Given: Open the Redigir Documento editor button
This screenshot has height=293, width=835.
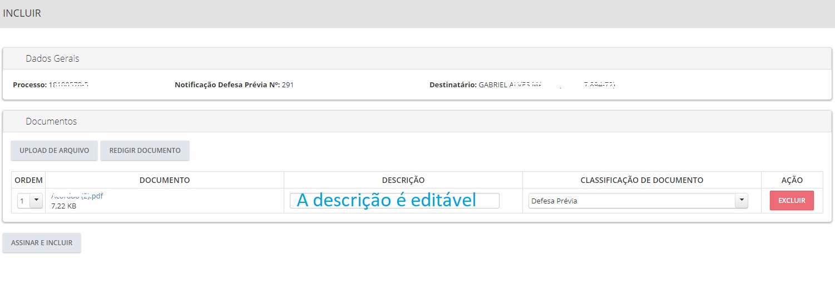Looking at the screenshot, I should pos(145,151).
